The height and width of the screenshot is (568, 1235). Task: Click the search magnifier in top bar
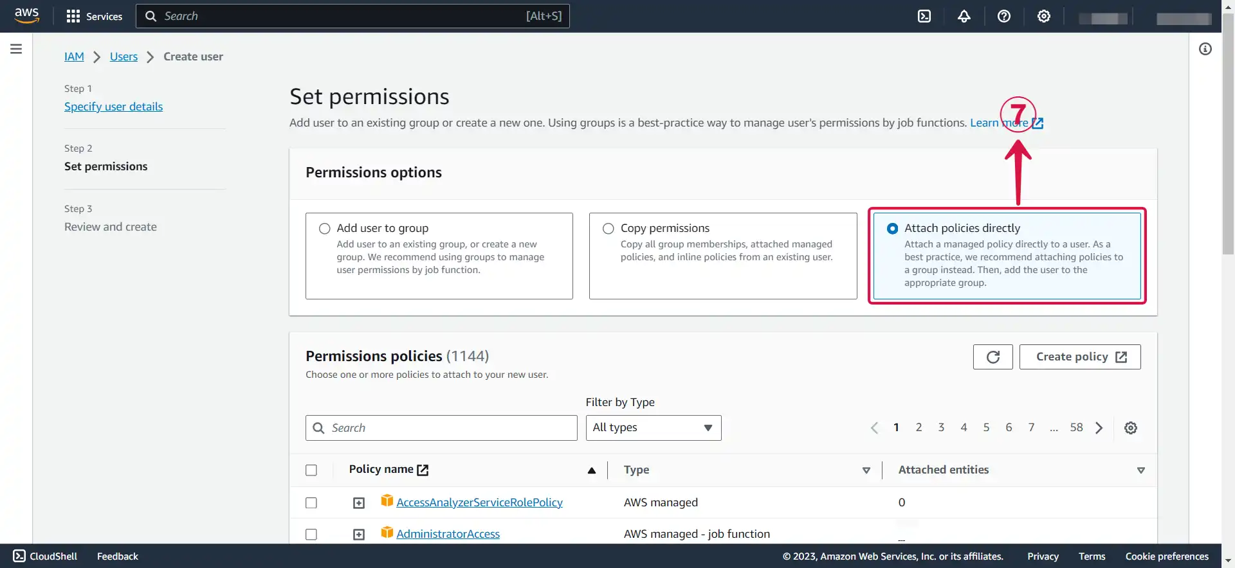point(151,16)
